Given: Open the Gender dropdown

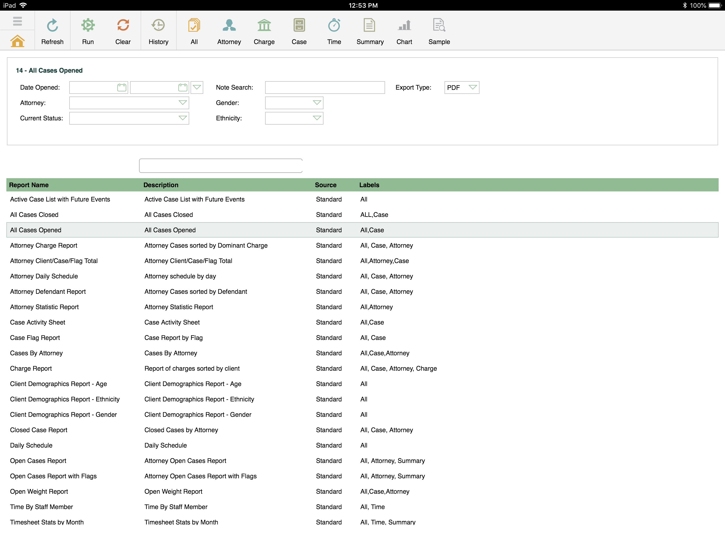Looking at the screenshot, I should pos(294,103).
